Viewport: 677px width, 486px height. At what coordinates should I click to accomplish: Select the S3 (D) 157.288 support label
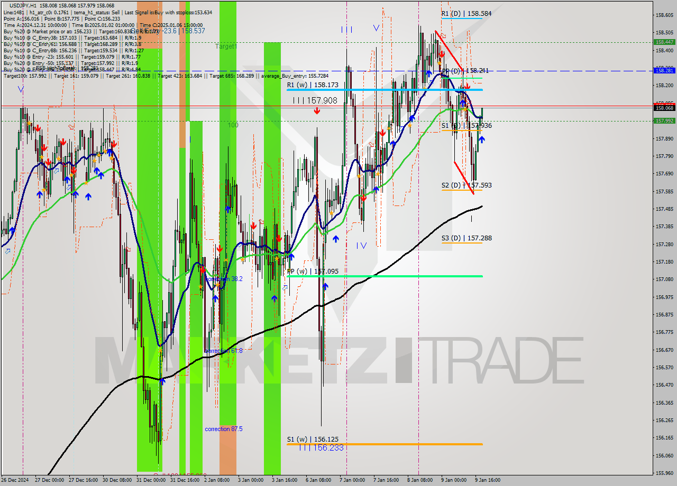tap(466, 238)
